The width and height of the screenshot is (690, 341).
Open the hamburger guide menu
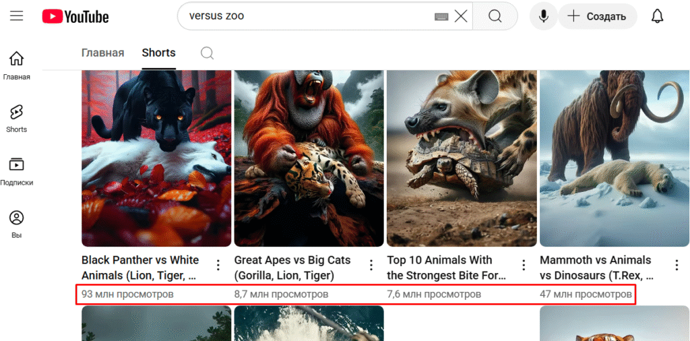(17, 17)
